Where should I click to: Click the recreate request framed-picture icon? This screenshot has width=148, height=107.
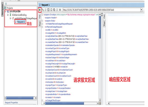pos(48,10)
